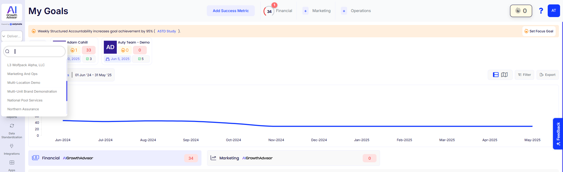Switch to the map layout view
Screen dimensions: 563x172
point(504,75)
